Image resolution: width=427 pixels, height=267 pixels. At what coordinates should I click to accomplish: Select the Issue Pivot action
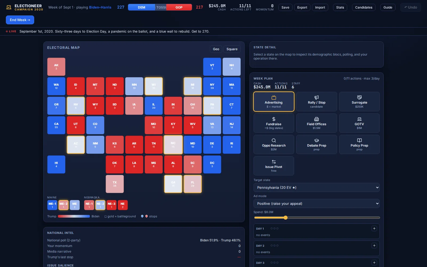[x=274, y=166]
